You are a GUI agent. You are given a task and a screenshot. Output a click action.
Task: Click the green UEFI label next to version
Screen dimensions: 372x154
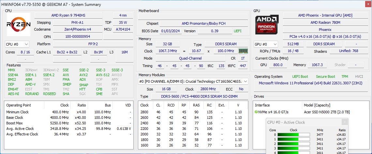(238, 31)
